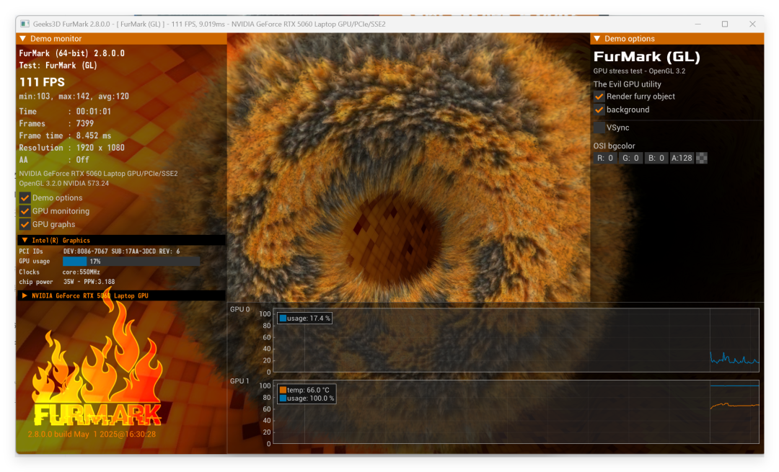Disable Render furry object checkbox

pyautogui.click(x=599, y=97)
